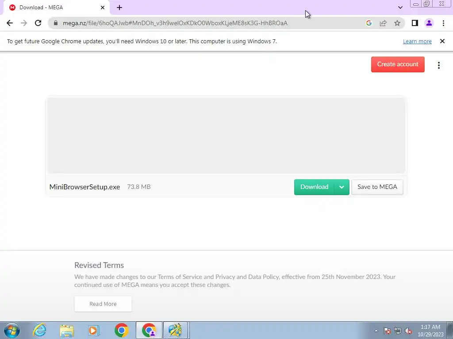453x339 pixels.
Task: Click the forward navigation arrow
Action: pos(24,23)
